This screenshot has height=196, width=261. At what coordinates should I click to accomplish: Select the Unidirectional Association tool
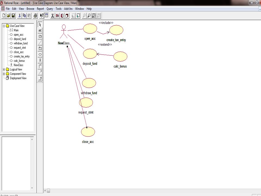pos(40,66)
